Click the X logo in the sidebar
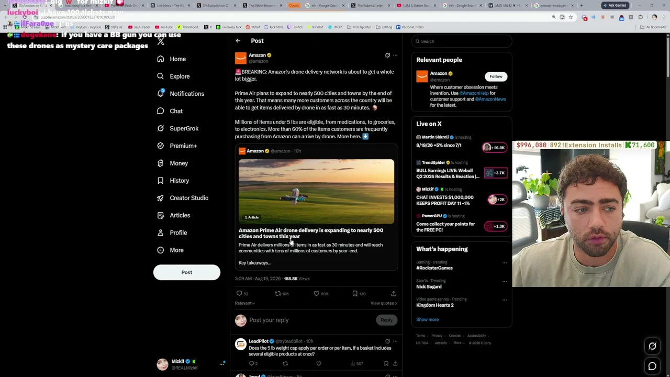The height and width of the screenshot is (377, 670). coord(161,41)
